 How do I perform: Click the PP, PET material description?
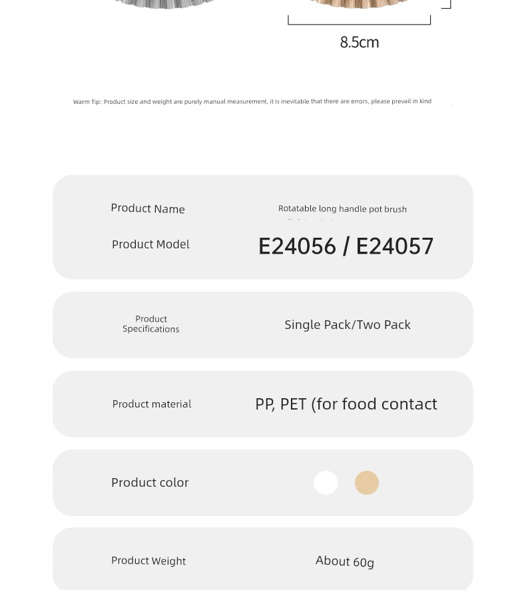pyautogui.click(x=346, y=404)
